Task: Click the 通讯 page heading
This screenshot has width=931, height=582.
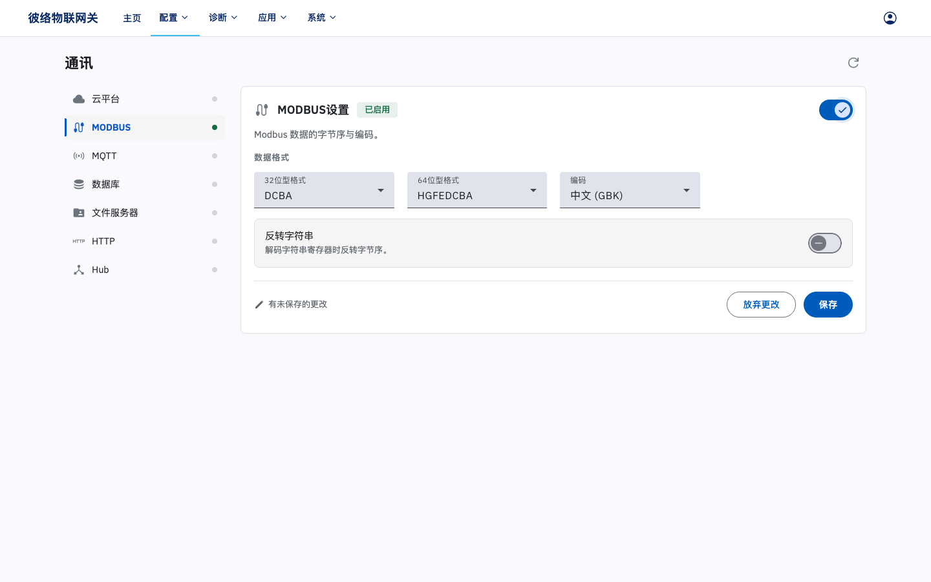Action: pyautogui.click(x=79, y=63)
